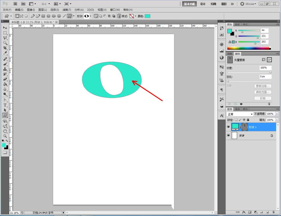The image size is (281, 216).
Task: Swap foreground and background colors in toolbox
Action: [7, 141]
